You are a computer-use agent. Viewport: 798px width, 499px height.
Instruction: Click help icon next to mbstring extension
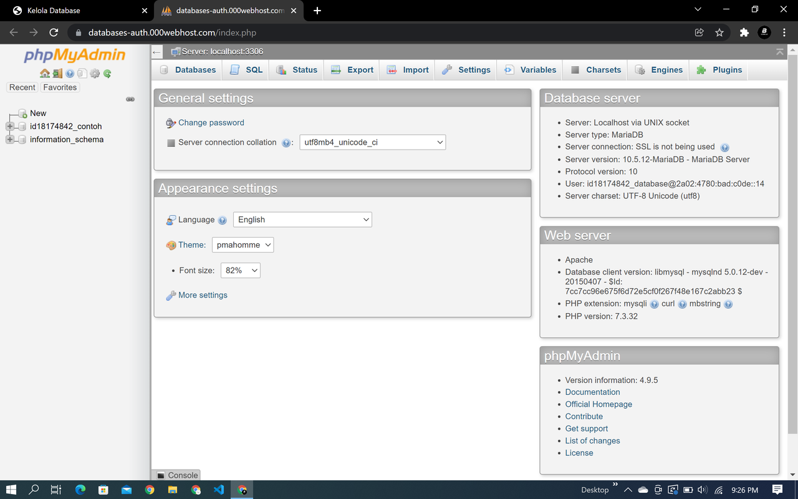(728, 304)
